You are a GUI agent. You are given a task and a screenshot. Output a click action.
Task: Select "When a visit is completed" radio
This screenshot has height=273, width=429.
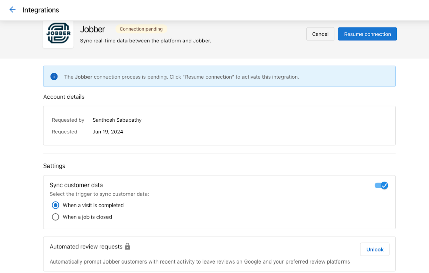pyautogui.click(x=55, y=205)
